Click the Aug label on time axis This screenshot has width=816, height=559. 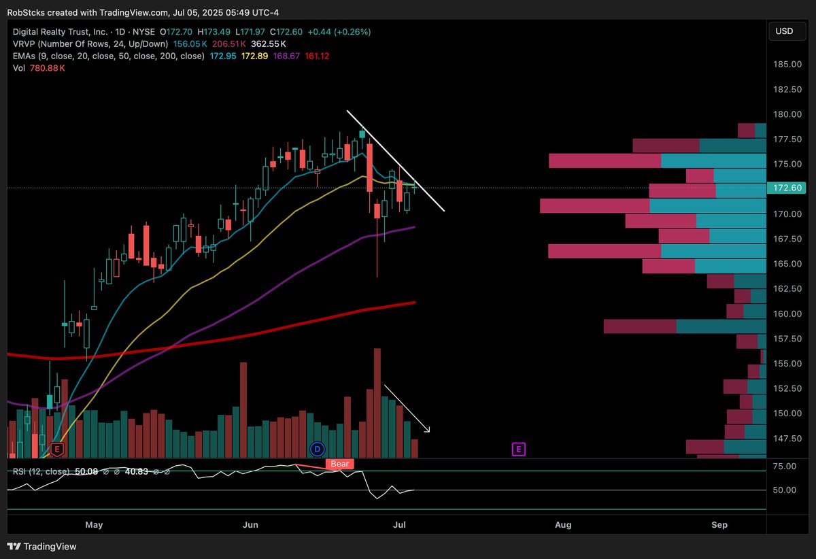click(562, 525)
